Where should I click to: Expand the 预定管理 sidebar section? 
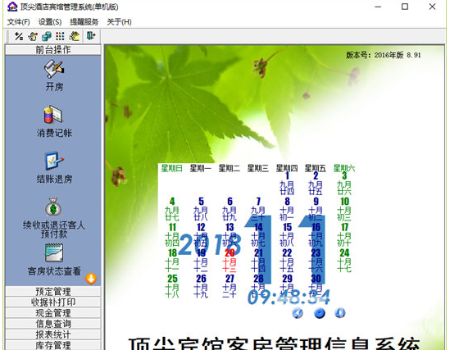pyautogui.click(x=53, y=292)
